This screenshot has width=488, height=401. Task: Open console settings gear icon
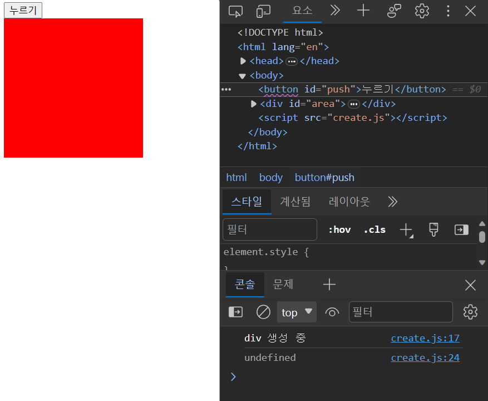(x=470, y=312)
